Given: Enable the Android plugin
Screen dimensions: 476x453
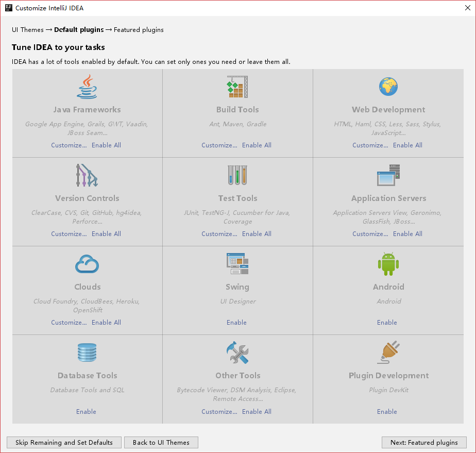Looking at the screenshot, I should coord(387,323).
